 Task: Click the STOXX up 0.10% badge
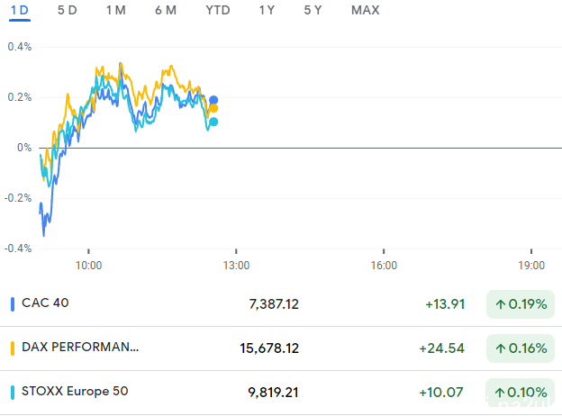point(518,393)
